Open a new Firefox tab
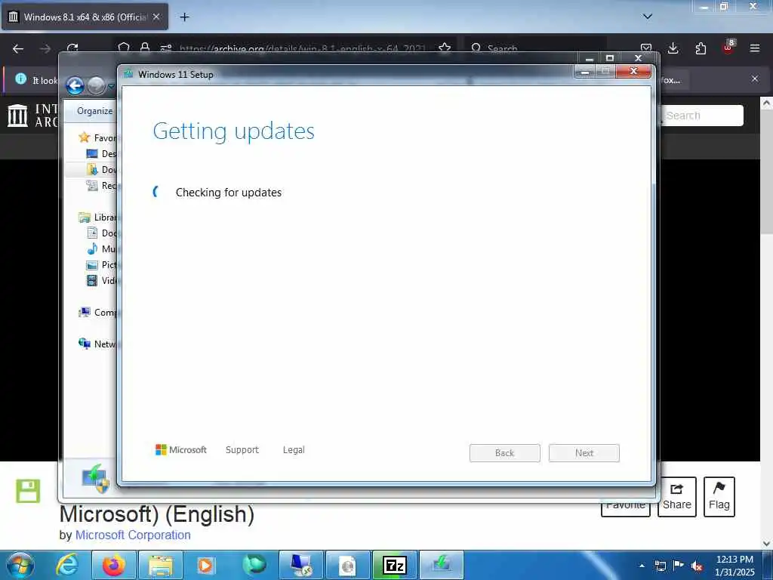 pyautogui.click(x=184, y=17)
